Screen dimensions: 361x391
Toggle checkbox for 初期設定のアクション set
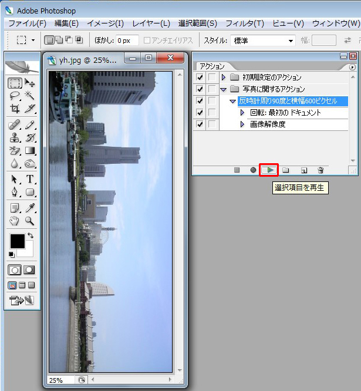(x=200, y=77)
